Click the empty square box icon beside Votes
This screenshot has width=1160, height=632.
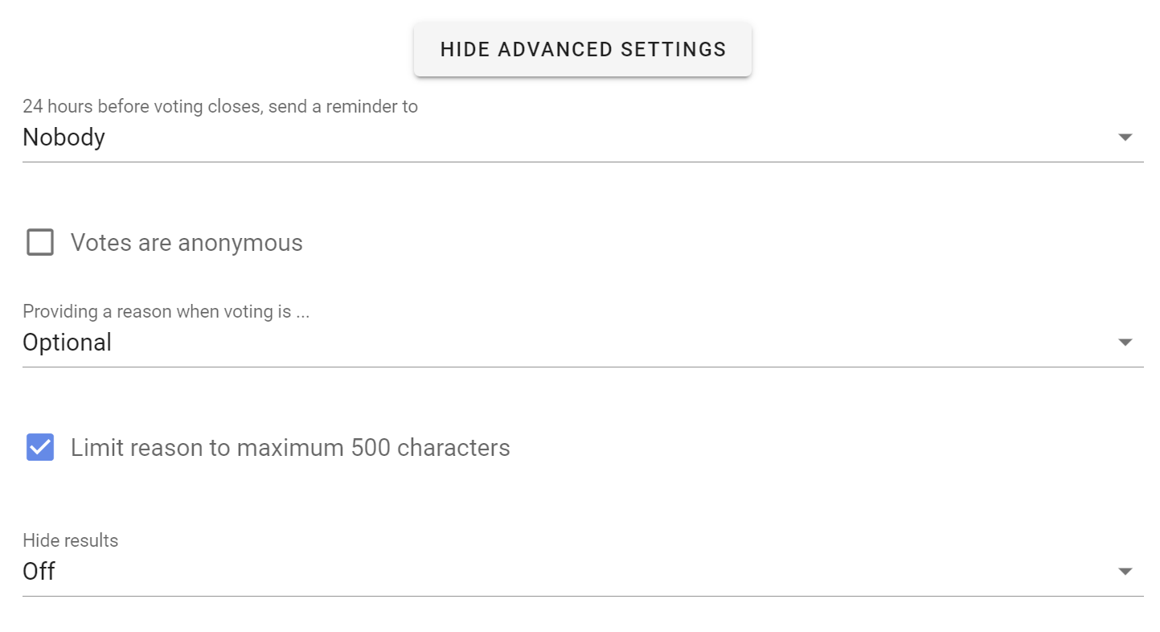coord(40,242)
